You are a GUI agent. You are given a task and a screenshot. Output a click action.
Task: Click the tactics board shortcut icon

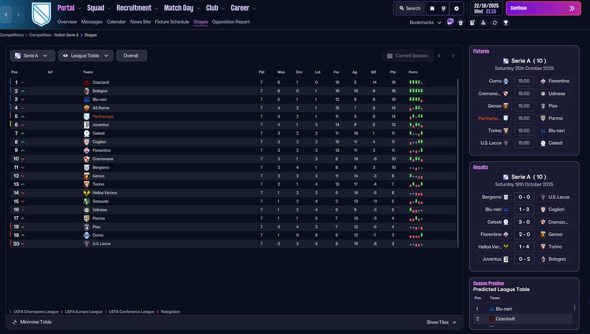click(472, 23)
